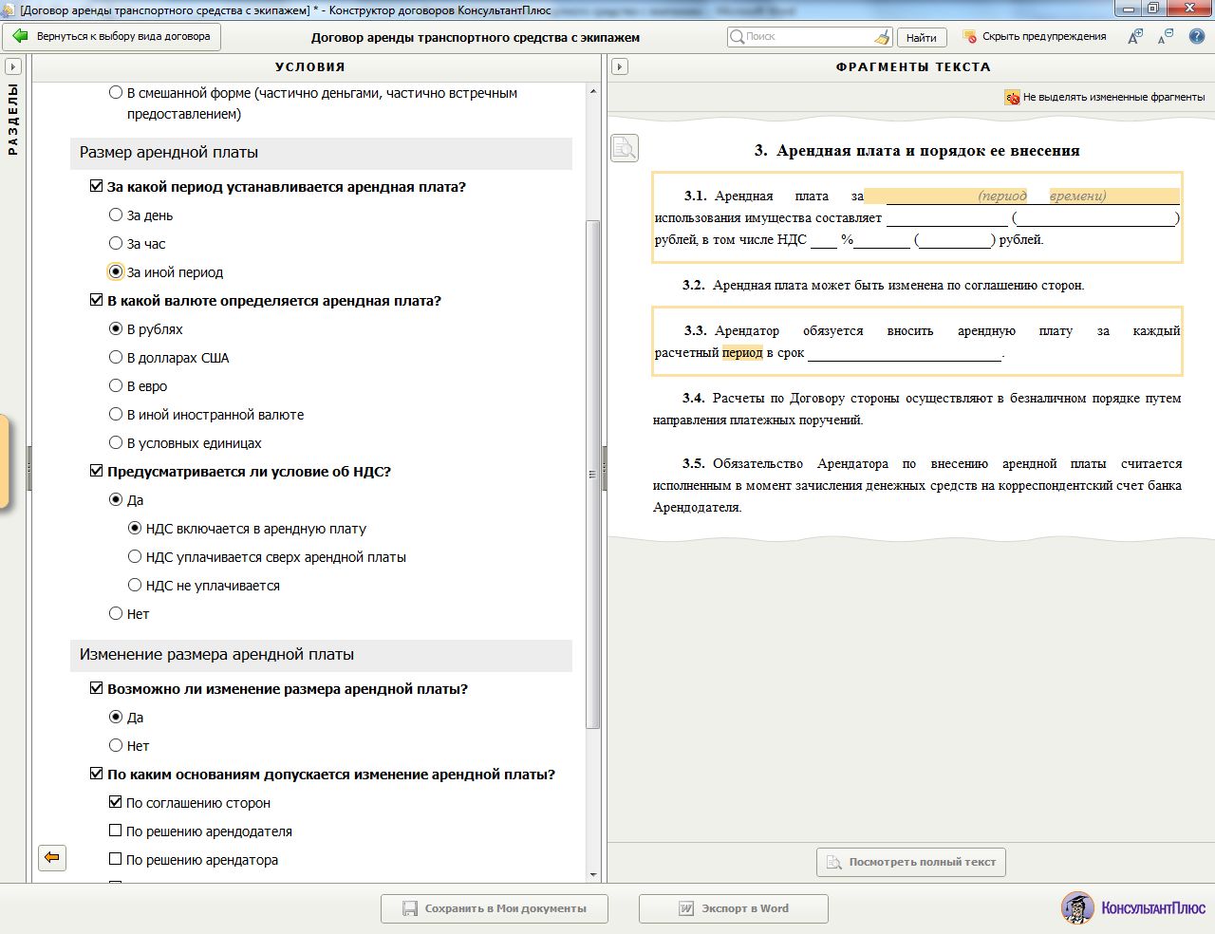Toggle По каким основаниям допускается checkbox
This screenshot has height=934, width=1215.
pos(96,774)
